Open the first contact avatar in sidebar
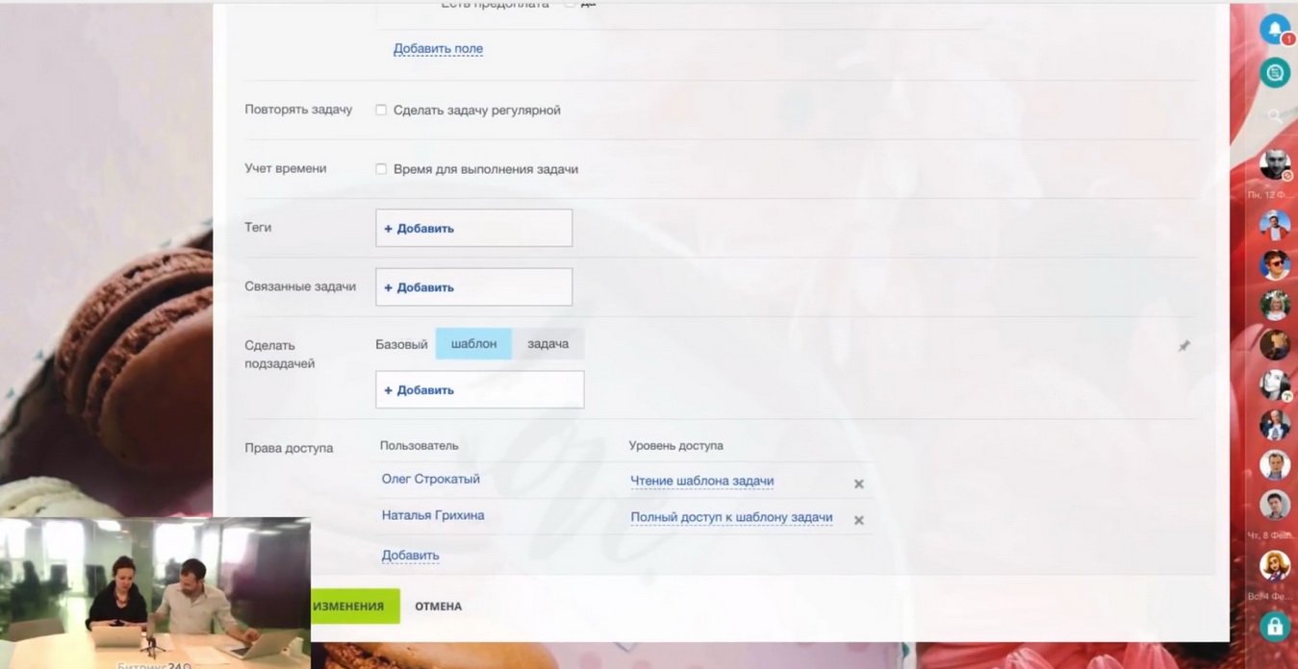This screenshot has width=1298, height=669. (1275, 165)
